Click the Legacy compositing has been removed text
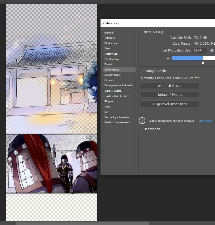 pyautogui.click(x=171, y=121)
